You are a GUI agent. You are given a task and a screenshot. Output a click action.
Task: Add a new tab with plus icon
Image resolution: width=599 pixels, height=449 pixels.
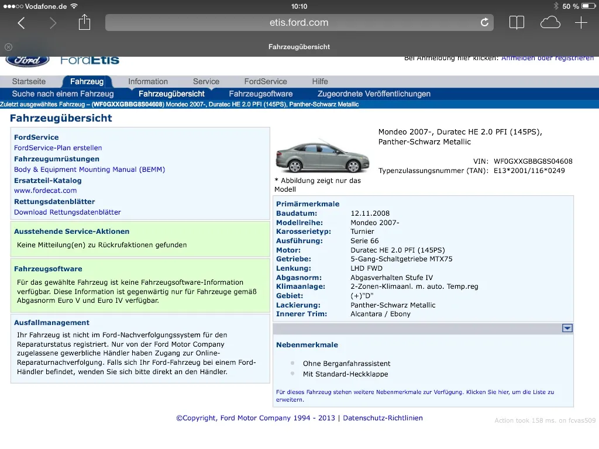point(581,23)
